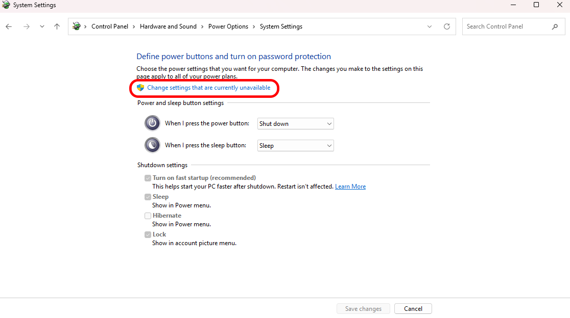Click the Cancel button
This screenshot has height=318, width=570.
click(x=413, y=309)
